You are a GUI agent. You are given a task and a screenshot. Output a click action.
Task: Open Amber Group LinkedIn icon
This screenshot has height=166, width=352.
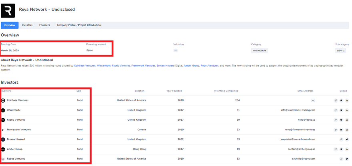click(347, 149)
